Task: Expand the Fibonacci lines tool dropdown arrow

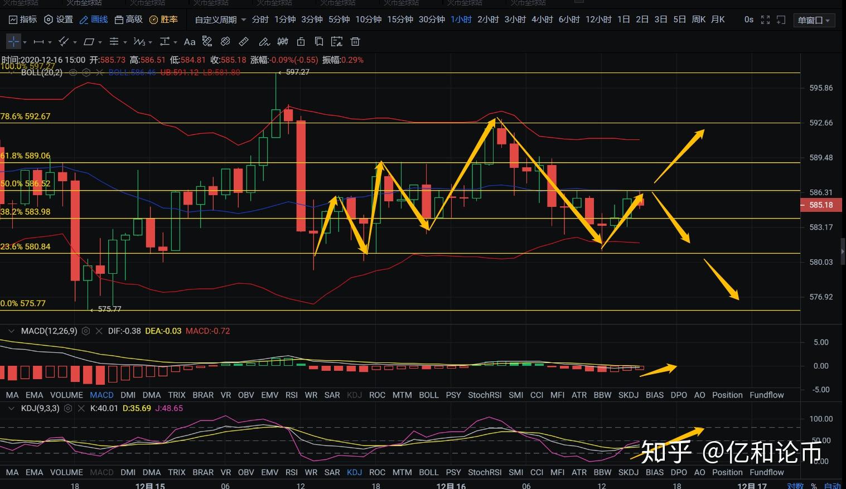Action: click(125, 42)
